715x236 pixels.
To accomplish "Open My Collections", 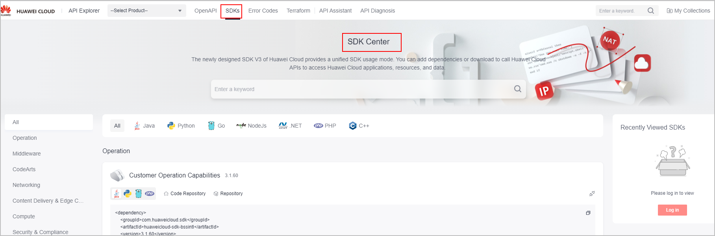I will 688,11.
